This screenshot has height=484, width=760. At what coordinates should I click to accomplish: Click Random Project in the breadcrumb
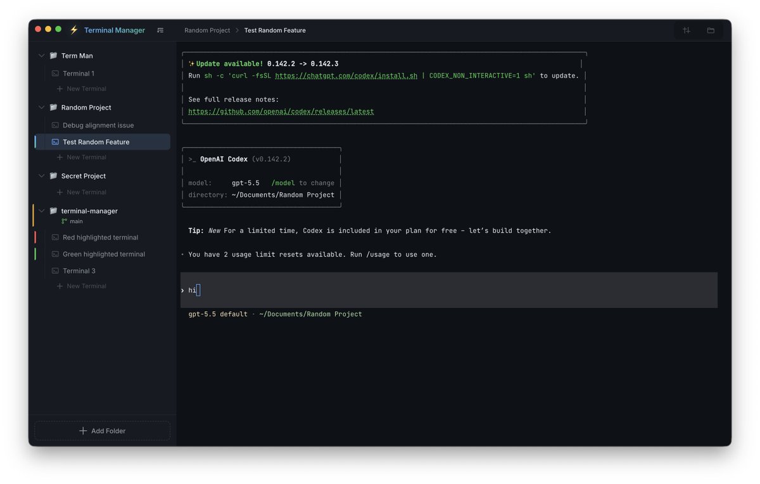(207, 30)
